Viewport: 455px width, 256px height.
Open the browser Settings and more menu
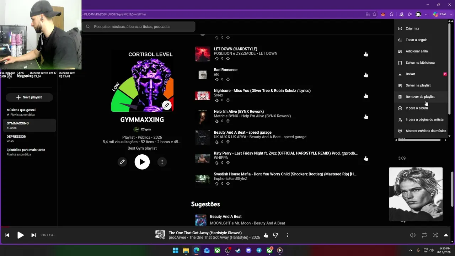427,14
